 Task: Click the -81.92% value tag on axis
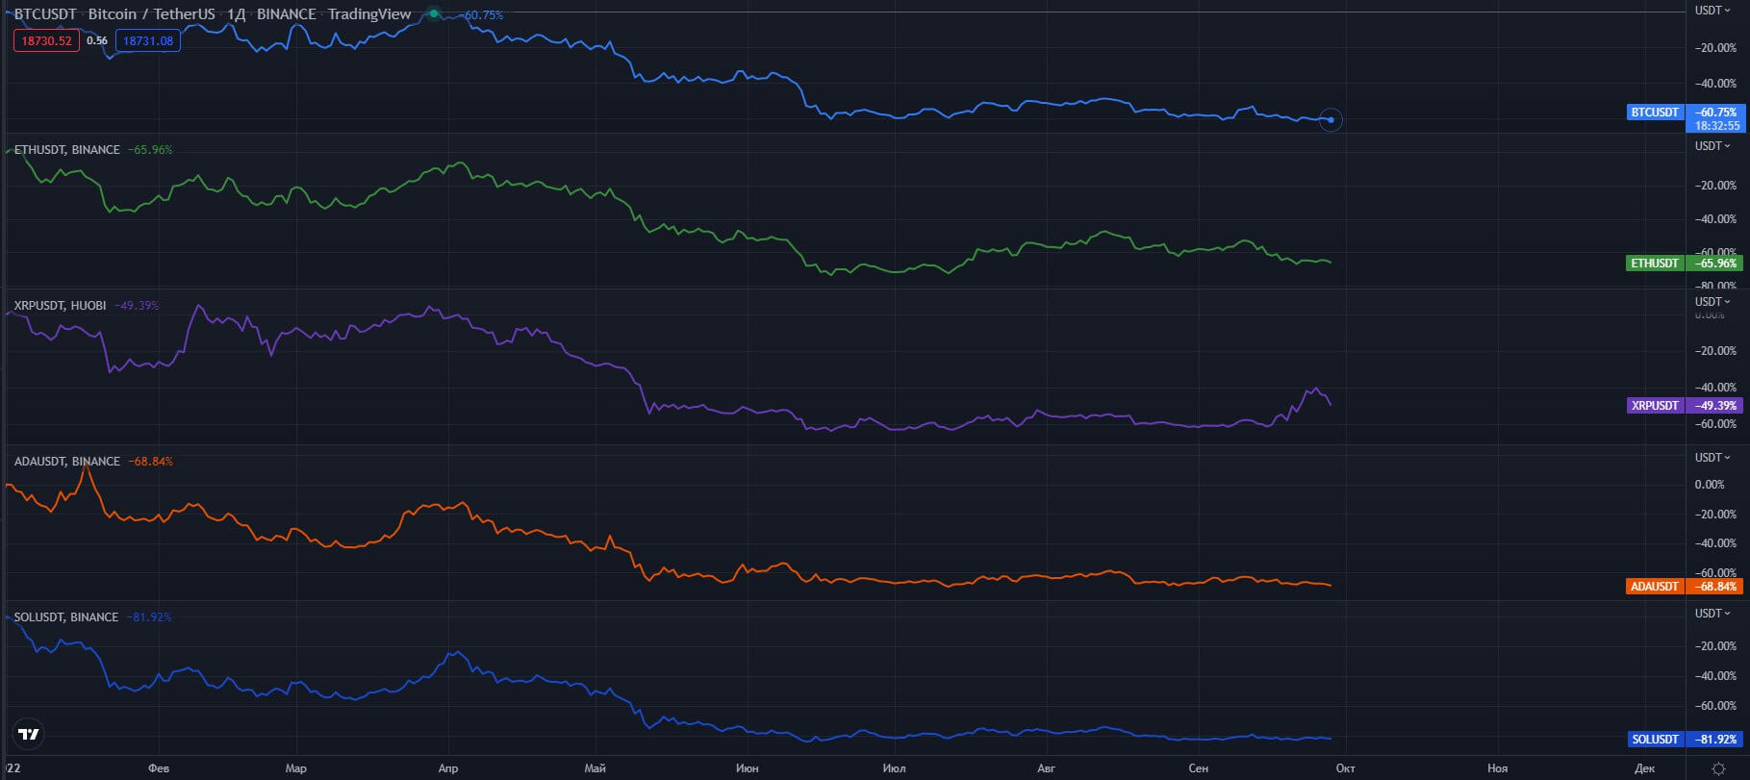pyautogui.click(x=1715, y=740)
